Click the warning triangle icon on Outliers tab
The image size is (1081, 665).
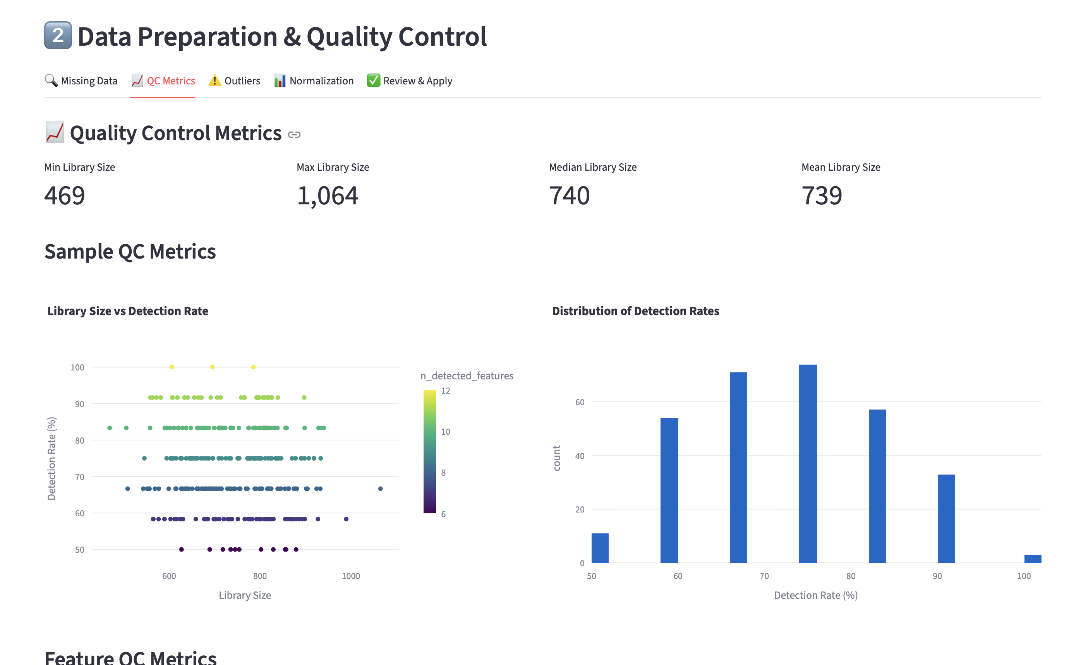click(214, 81)
